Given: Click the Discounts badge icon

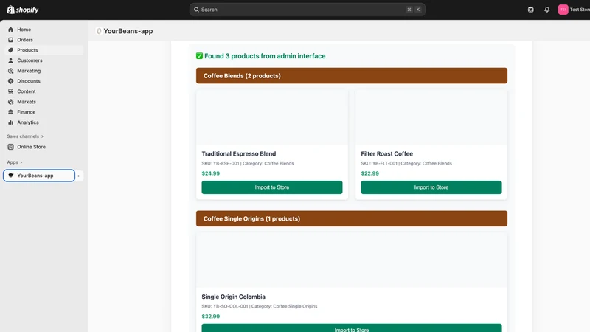Looking at the screenshot, I should [x=10, y=81].
